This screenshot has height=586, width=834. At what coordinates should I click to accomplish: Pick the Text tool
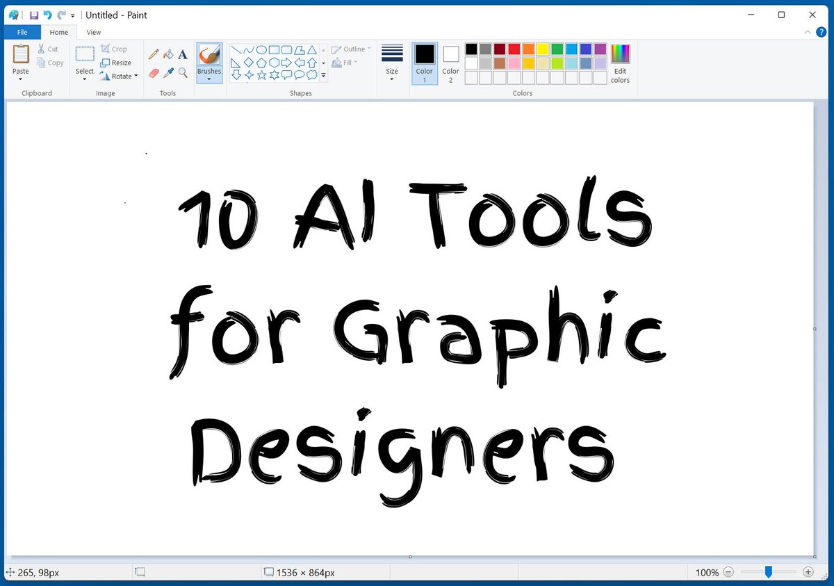click(182, 54)
